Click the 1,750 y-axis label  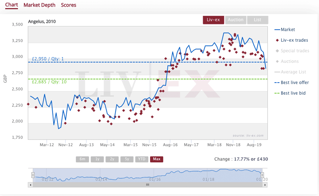coord(17,137)
